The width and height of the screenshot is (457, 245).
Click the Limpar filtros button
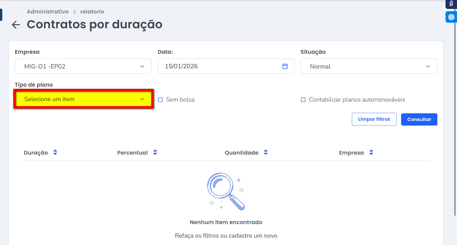[x=374, y=119]
